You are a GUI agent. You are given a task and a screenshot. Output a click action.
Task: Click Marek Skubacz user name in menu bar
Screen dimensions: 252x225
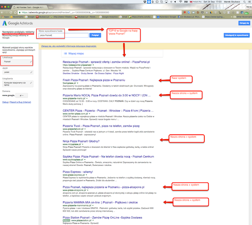pyautogui.click(x=232, y=2)
